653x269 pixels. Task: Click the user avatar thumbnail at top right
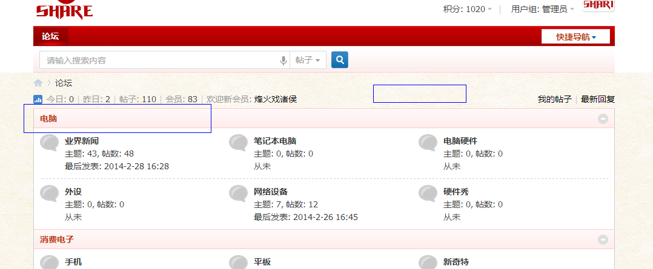598,5
